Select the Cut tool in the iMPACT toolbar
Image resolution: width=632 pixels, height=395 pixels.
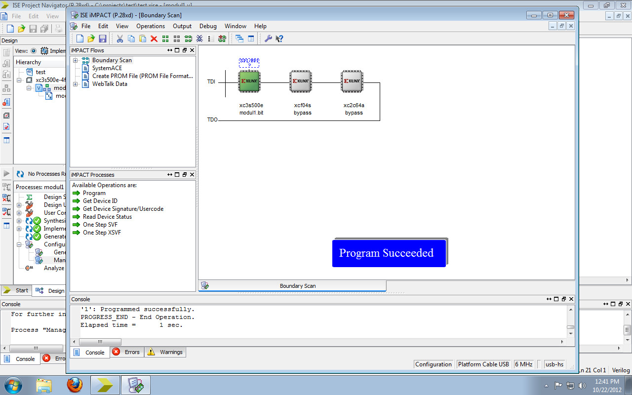click(x=119, y=38)
